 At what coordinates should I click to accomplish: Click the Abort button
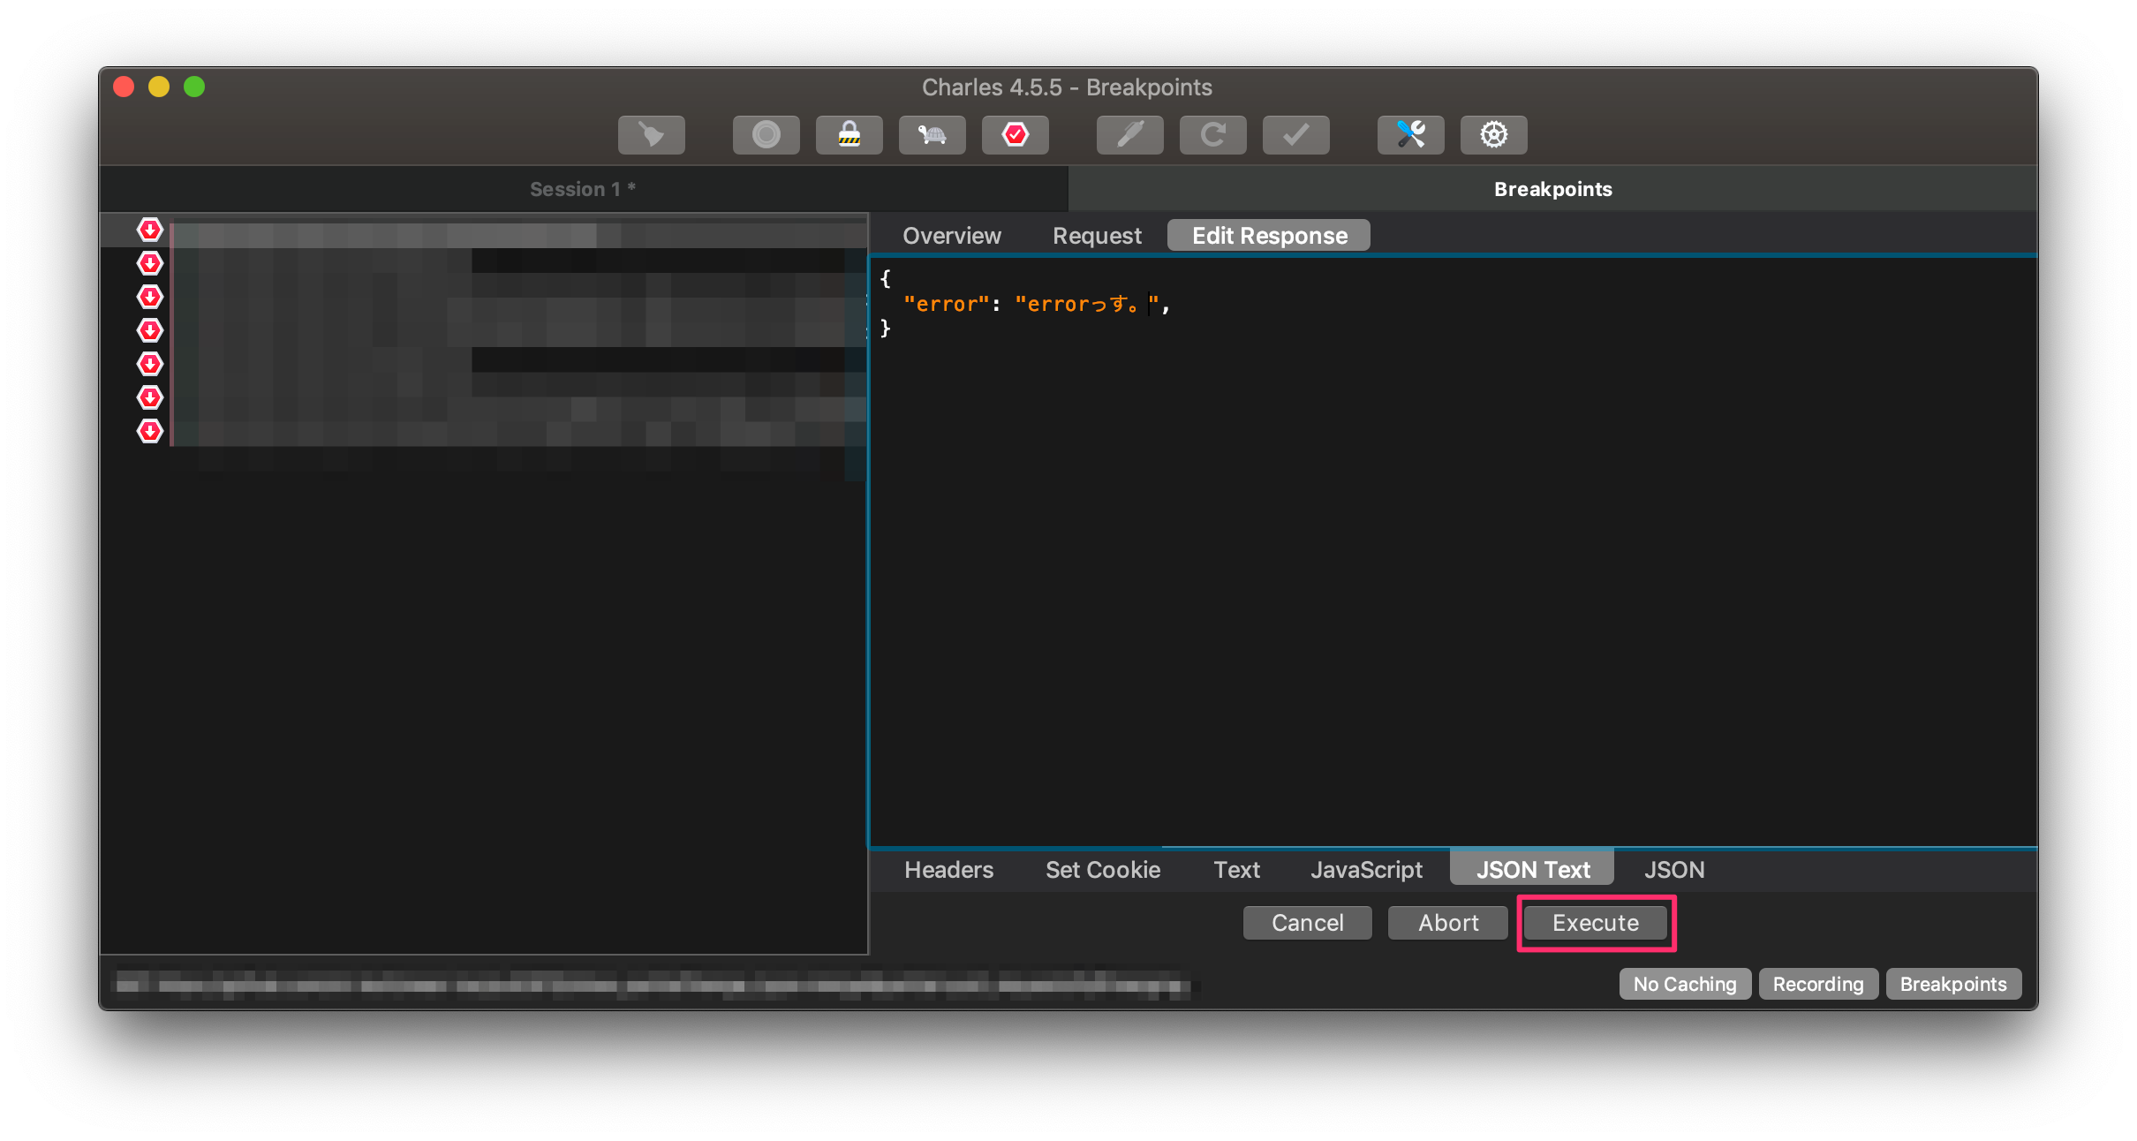coord(1448,923)
